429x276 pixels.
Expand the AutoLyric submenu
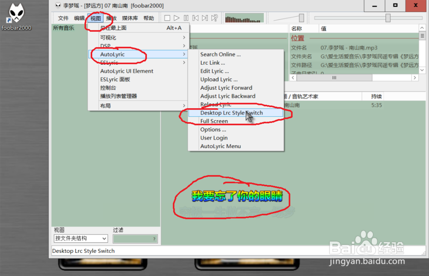[x=139, y=54]
